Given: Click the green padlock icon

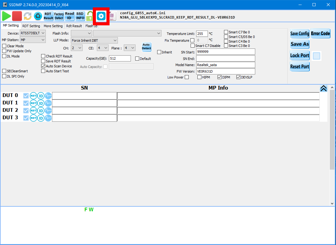Looking at the screenshot, I should tap(90, 16).
